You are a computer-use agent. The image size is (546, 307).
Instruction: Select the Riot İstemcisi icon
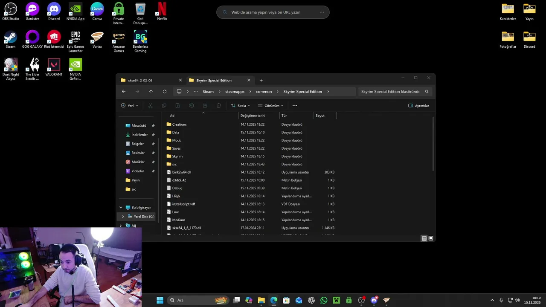click(x=54, y=39)
